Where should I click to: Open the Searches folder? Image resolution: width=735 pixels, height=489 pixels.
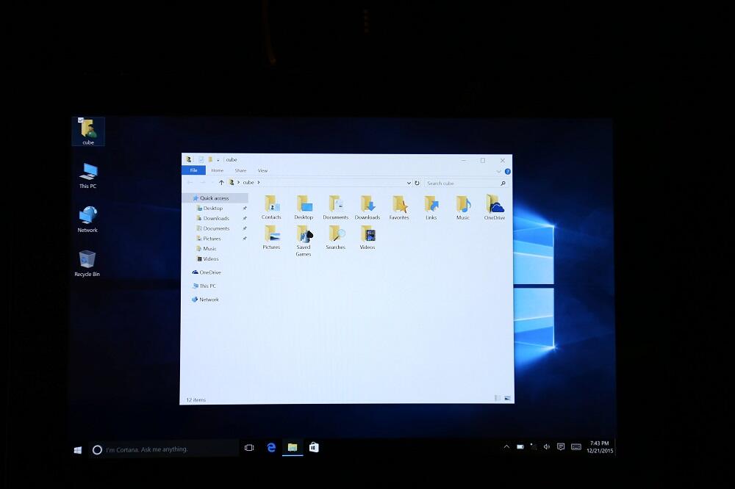(x=336, y=235)
